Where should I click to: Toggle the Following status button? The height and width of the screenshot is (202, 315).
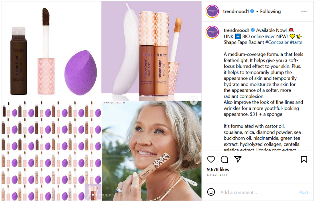pos(270,11)
